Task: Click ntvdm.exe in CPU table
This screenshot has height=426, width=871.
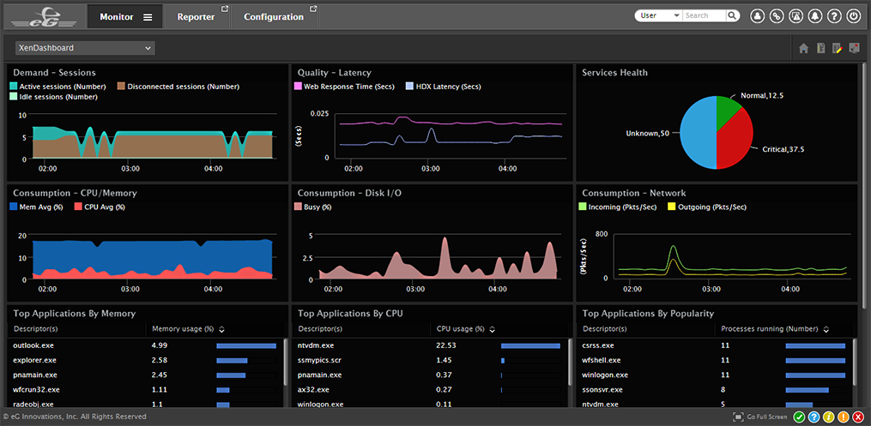Action: pos(316,345)
